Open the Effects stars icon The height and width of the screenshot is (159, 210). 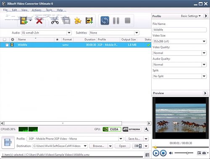point(78,21)
